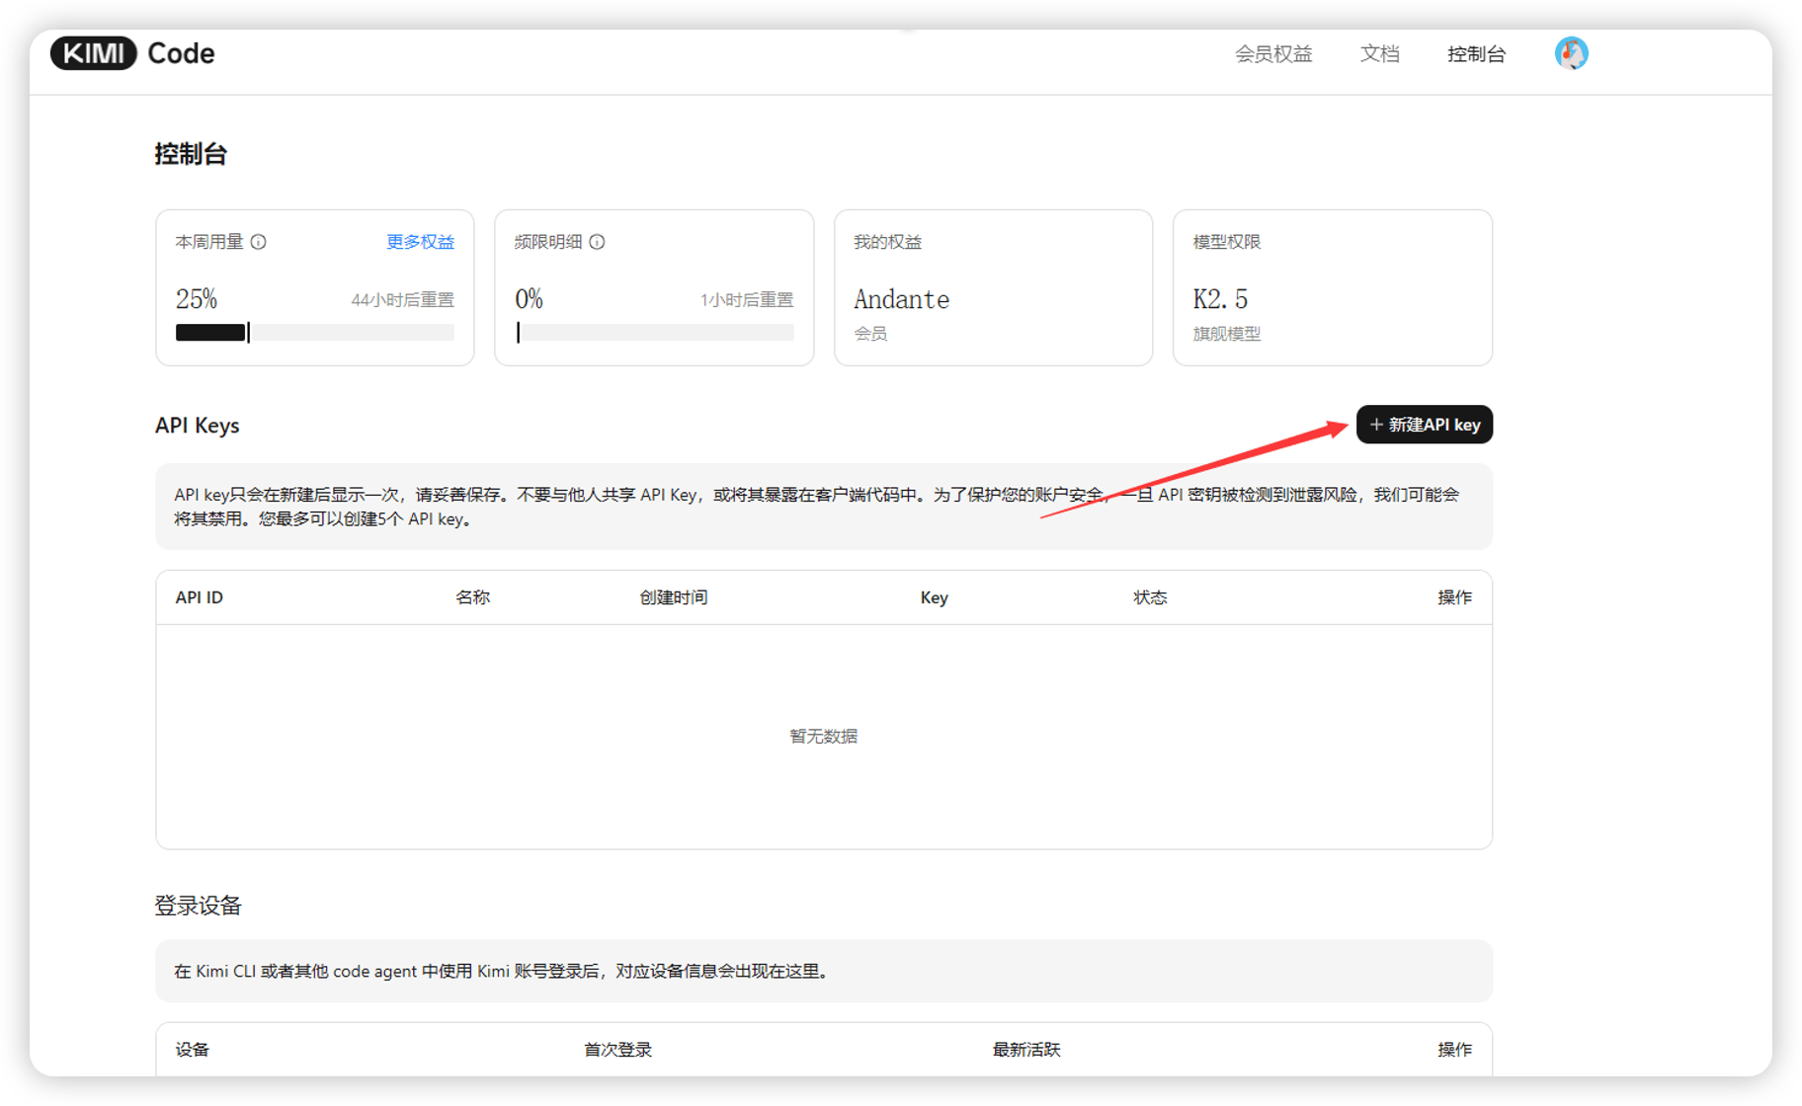Click the 控制台 page title
Screen dimensions: 1802x1106
[191, 154]
